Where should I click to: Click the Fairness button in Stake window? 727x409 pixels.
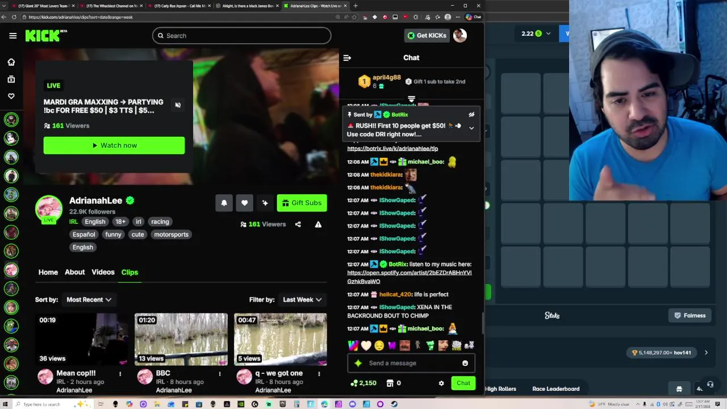click(x=690, y=316)
